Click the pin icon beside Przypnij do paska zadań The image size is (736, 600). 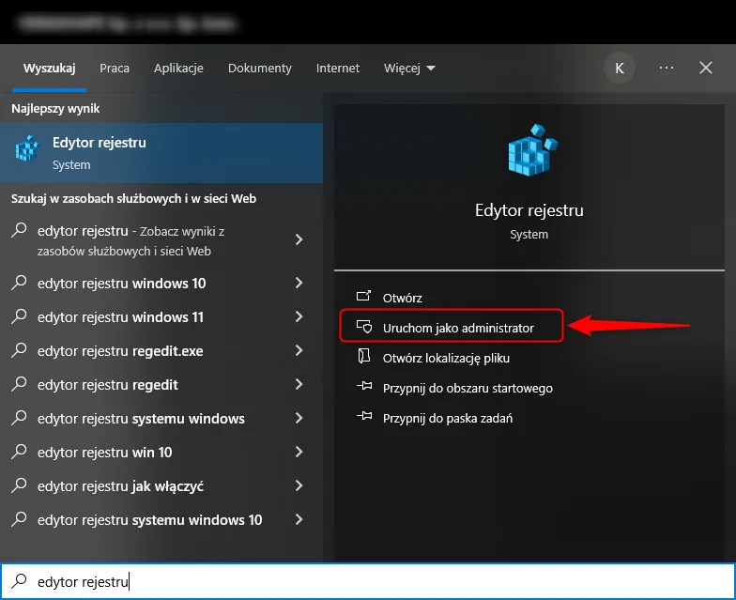tap(364, 416)
